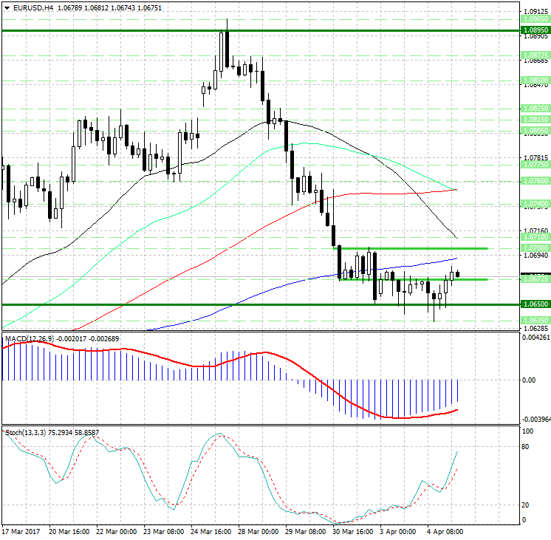
Task: Click the MACD zero level 0.00 label
Action: 529,380
